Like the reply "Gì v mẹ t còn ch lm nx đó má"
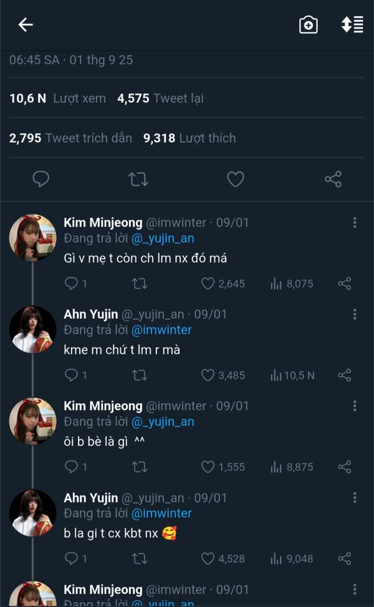Image resolution: width=374 pixels, height=607 pixels. click(208, 284)
